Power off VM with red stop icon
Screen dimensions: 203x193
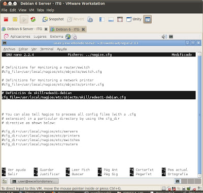(6, 19)
